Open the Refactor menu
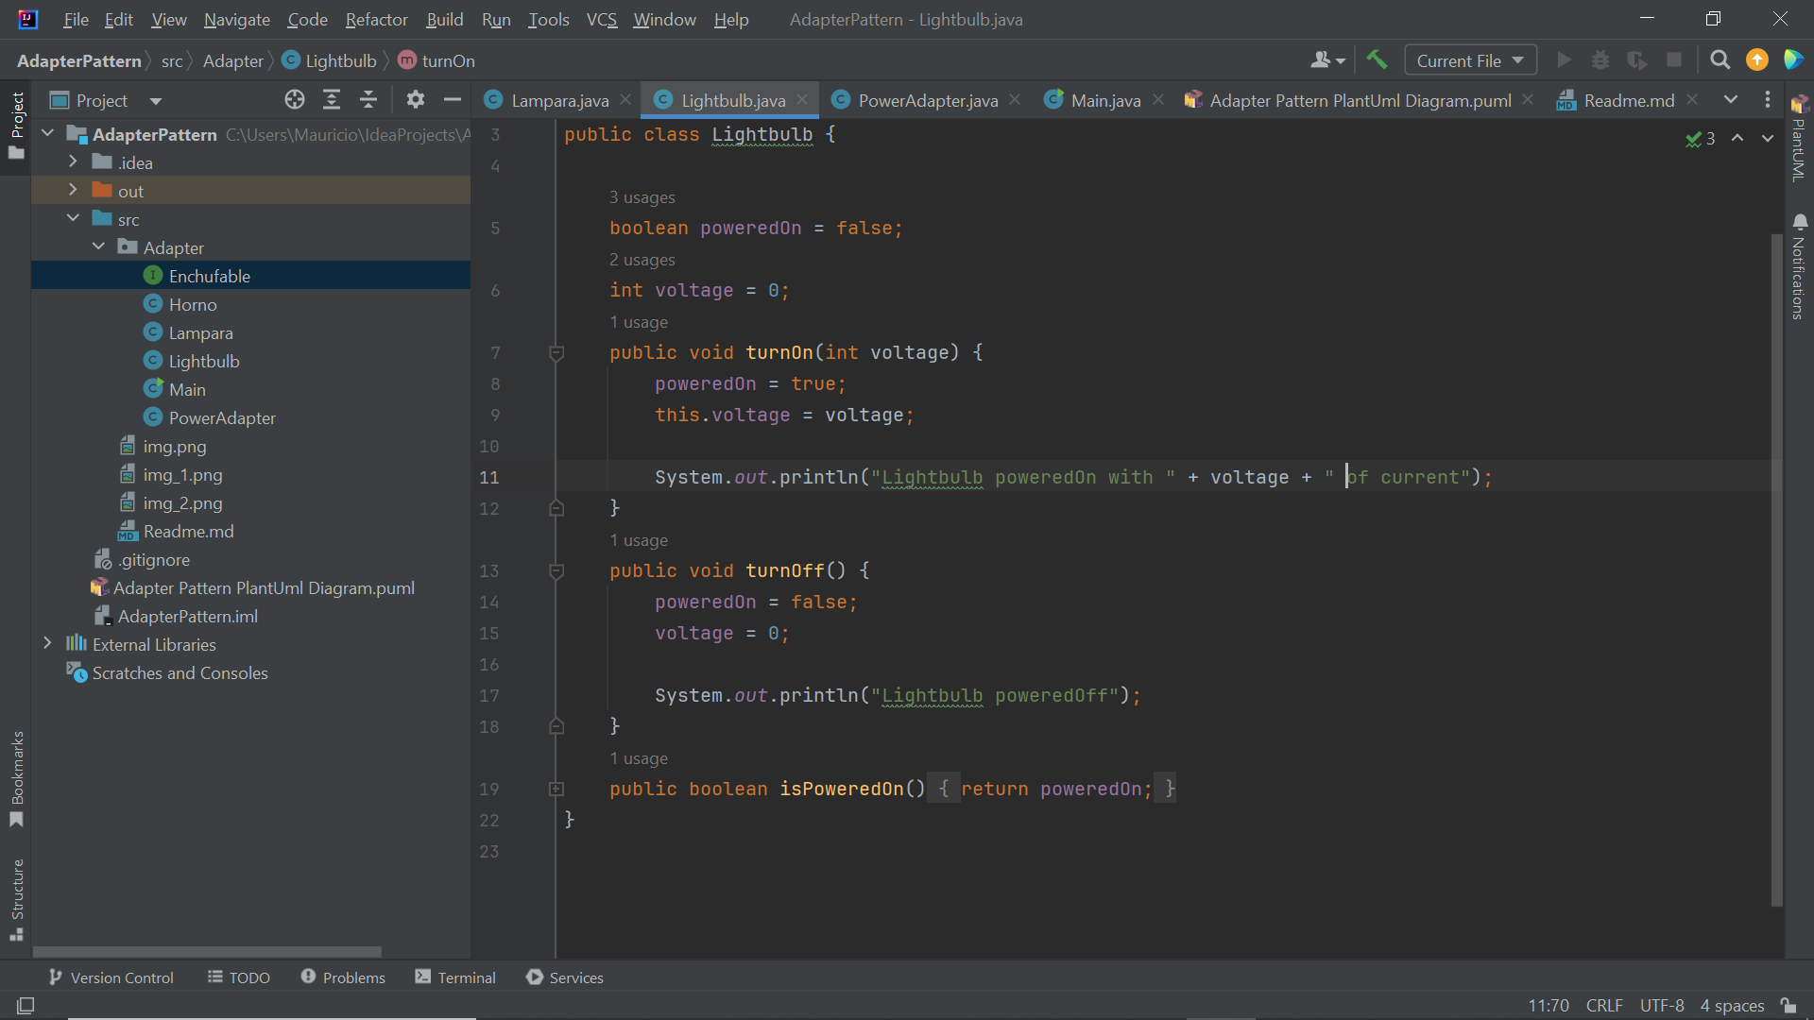Screen dimensions: 1814x1020 coord(376,19)
